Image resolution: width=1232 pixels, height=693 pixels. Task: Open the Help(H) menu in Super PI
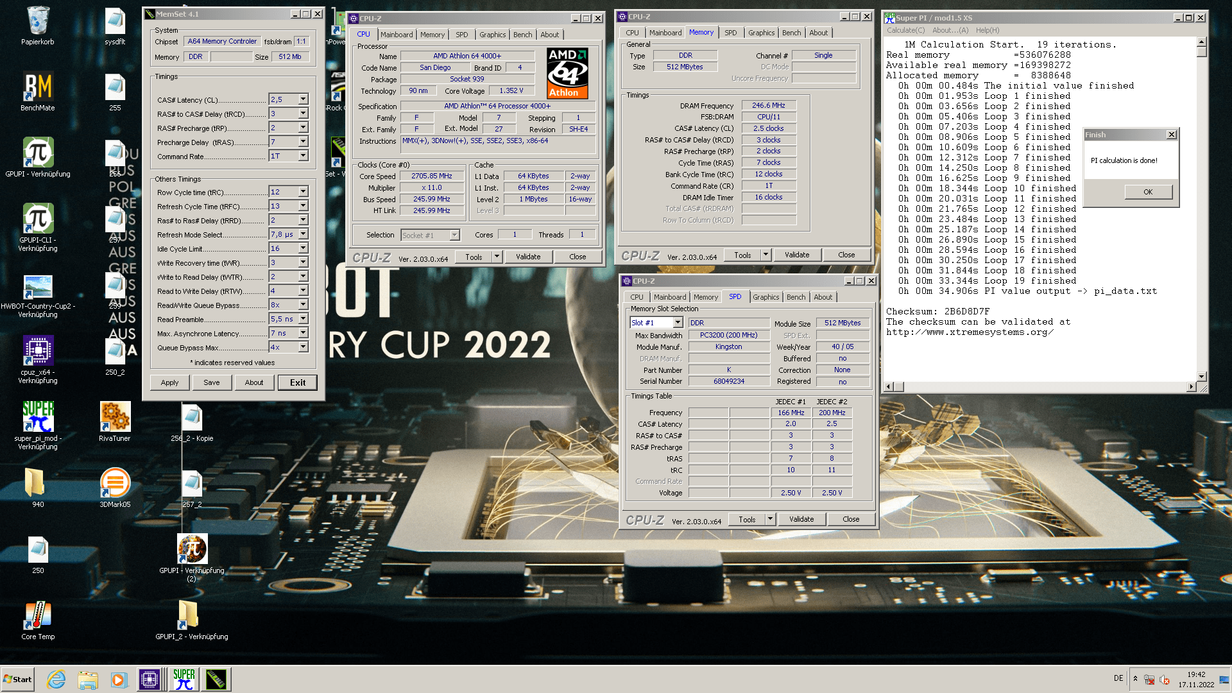coord(988,30)
